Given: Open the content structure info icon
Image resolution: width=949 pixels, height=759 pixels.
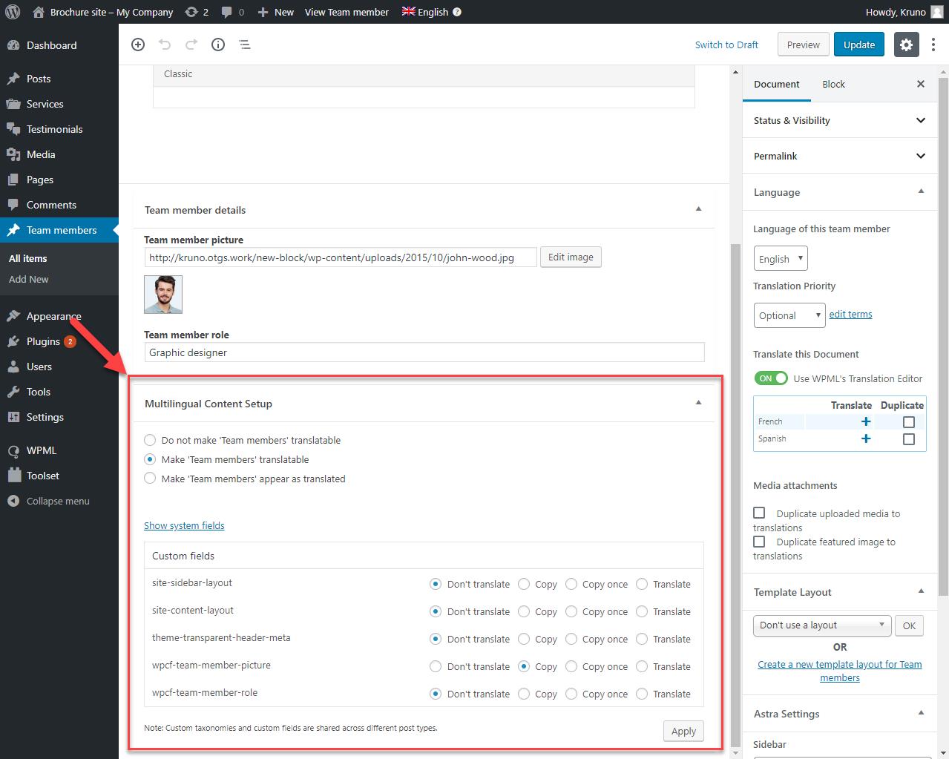Looking at the screenshot, I should coord(218,45).
